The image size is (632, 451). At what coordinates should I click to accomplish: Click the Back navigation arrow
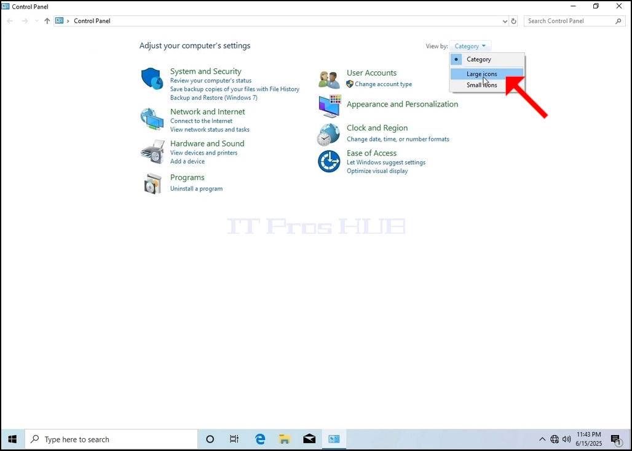tap(10, 21)
